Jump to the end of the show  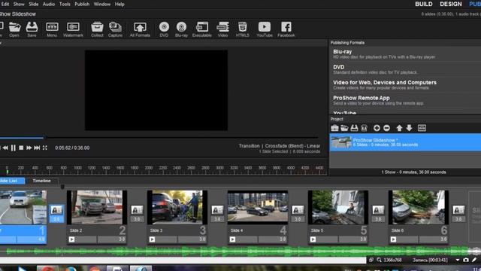37,148
